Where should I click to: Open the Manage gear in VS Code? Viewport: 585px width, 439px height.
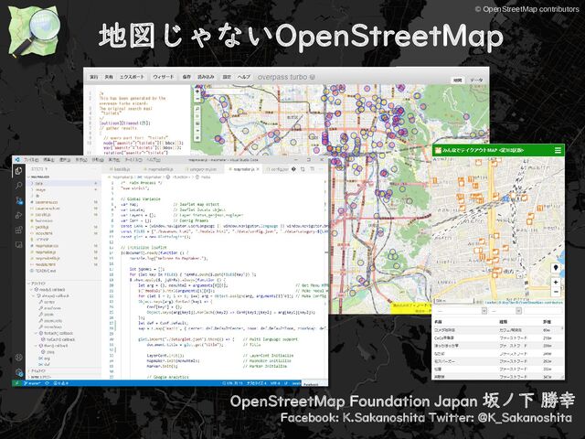pos(18,372)
